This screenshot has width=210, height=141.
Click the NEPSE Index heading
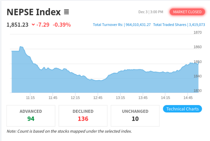[34, 12]
